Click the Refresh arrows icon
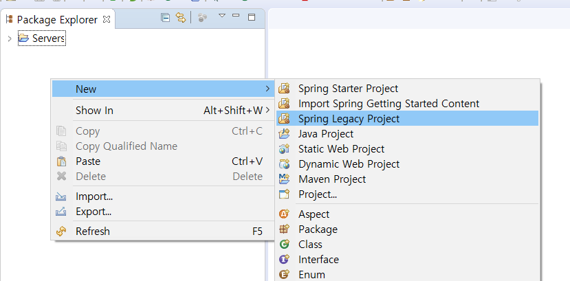Image resolution: width=570 pixels, height=281 pixels. 61,232
